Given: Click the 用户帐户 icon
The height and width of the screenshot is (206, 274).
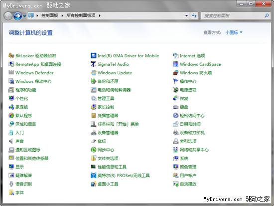Looking at the screenshot, I should tap(176, 176).
